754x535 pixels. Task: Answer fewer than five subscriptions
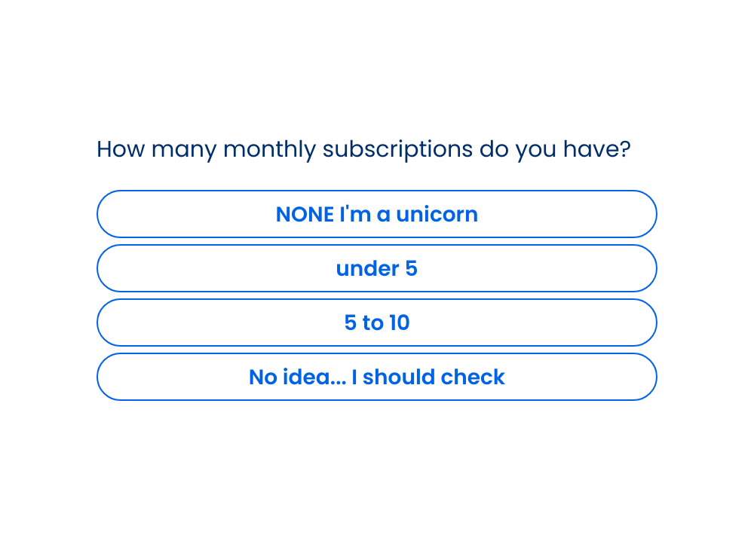coord(376,268)
